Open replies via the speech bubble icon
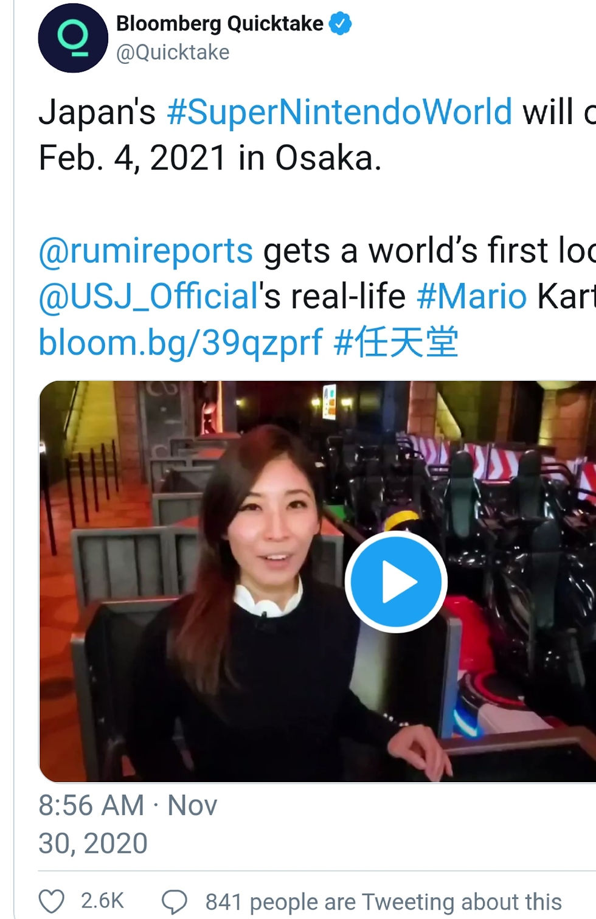596x919 pixels. tap(175, 901)
